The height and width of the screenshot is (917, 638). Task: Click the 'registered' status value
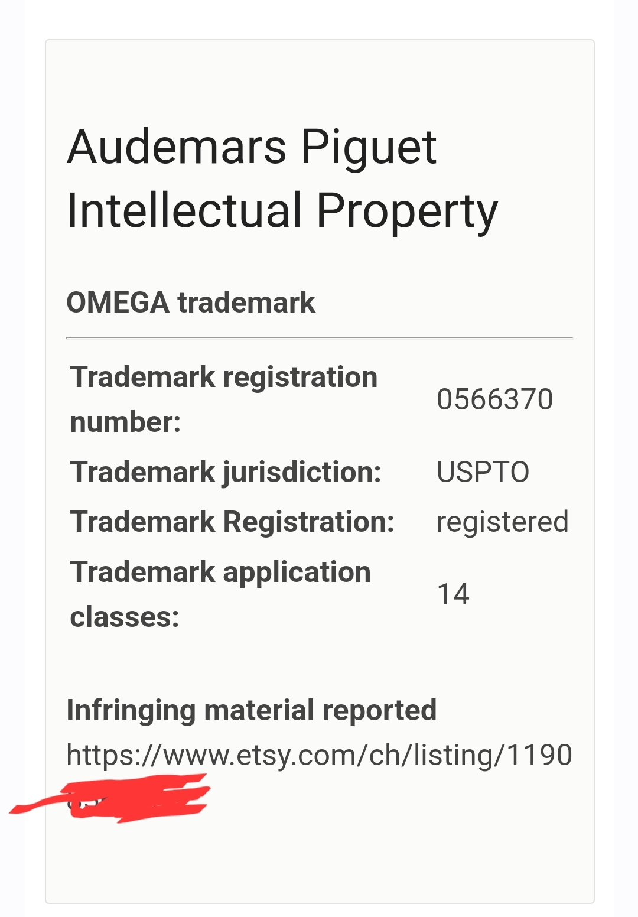tap(502, 522)
